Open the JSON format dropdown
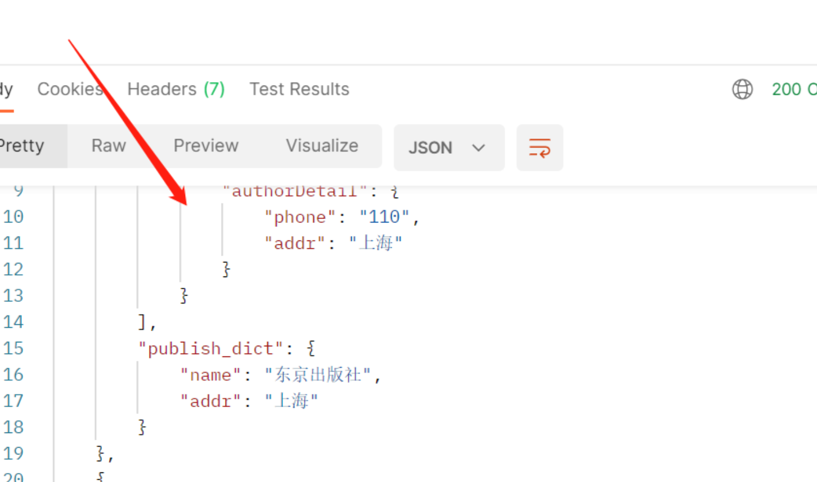Screen dimensions: 817x482 tap(448, 148)
